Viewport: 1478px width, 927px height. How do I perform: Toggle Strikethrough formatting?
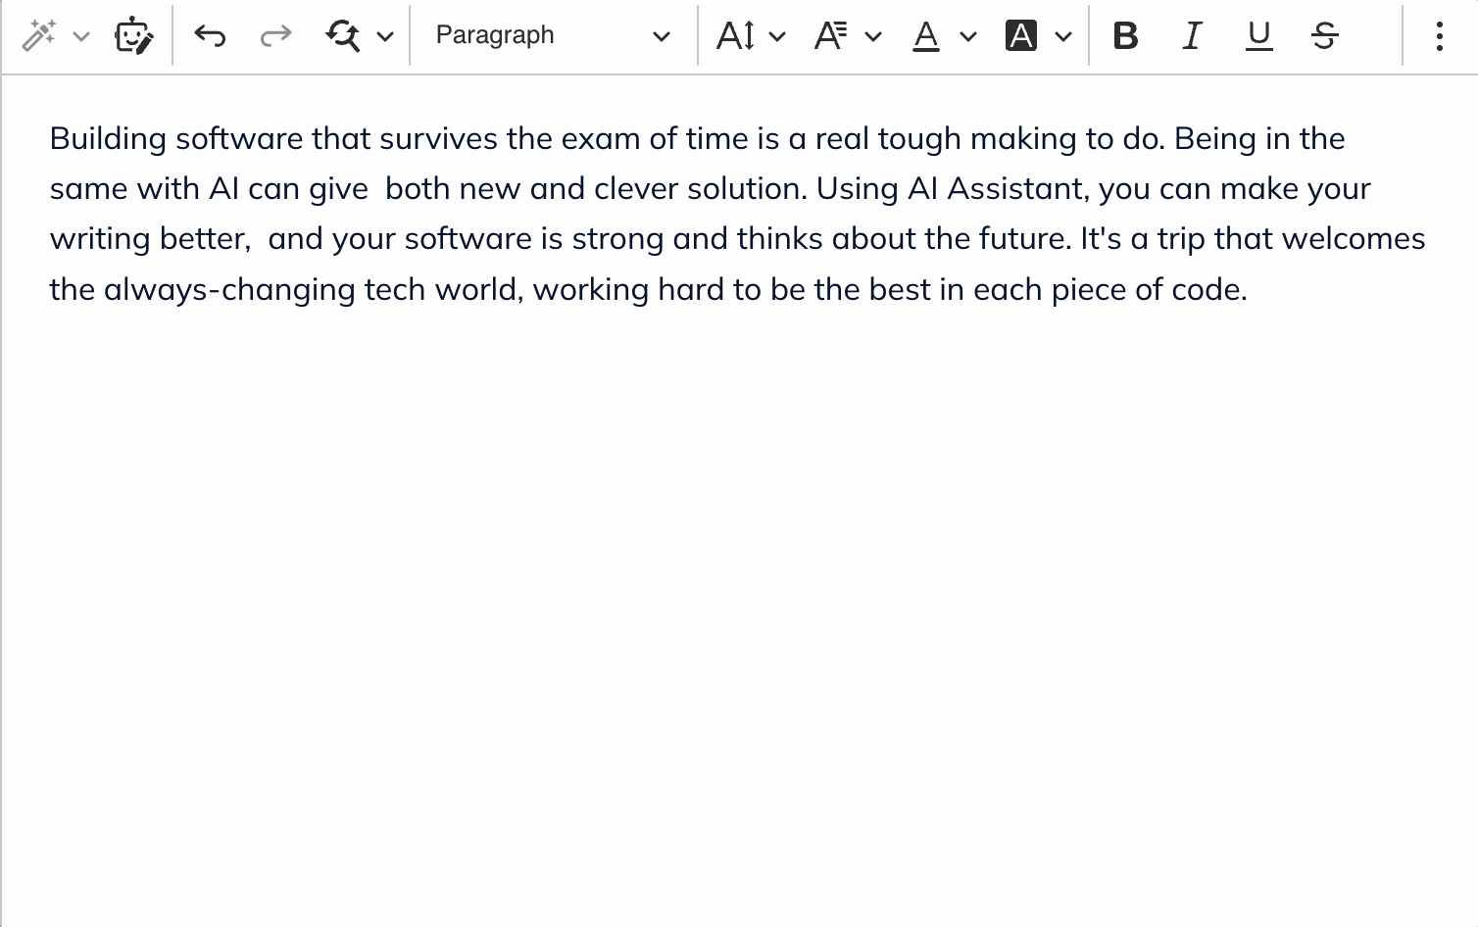pos(1324,36)
